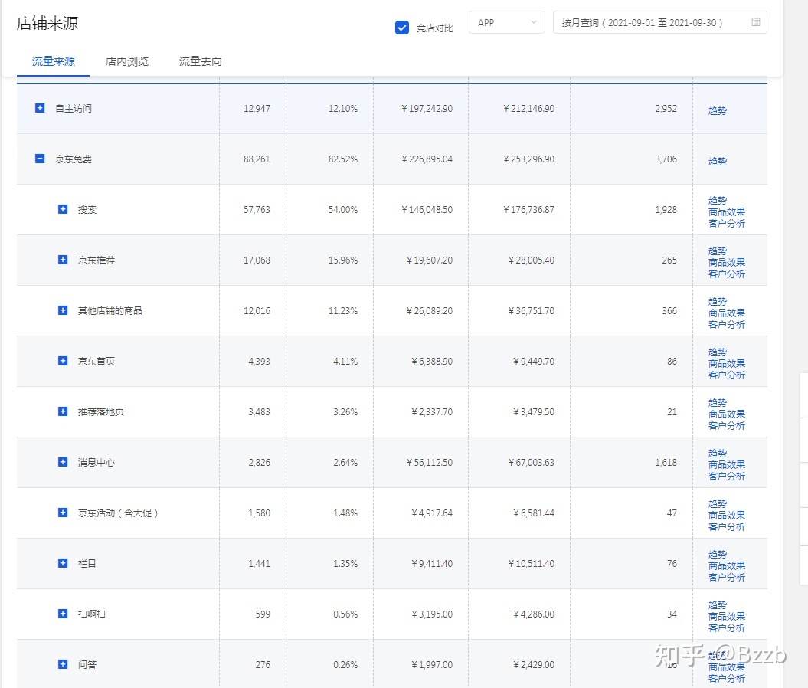Open 客户分析 link in 京东首页 row
The height and width of the screenshot is (688, 808).
(727, 375)
